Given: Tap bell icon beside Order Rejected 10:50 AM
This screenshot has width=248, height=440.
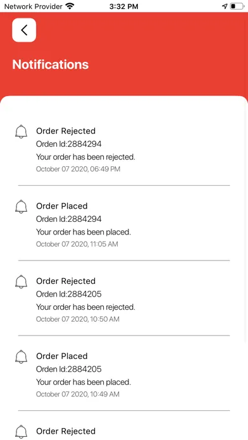Looking at the screenshot, I should (x=21, y=282).
